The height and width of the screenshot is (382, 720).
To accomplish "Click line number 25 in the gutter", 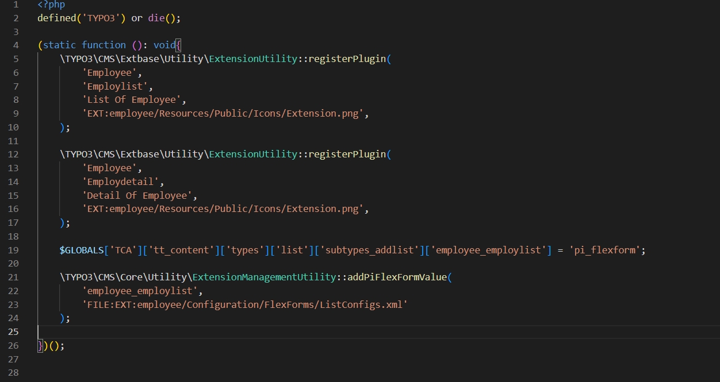I will [13, 331].
